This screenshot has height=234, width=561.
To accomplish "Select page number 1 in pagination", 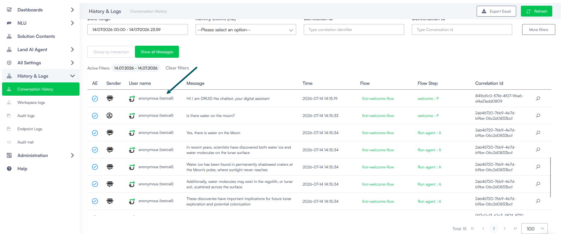I will point(494,229).
